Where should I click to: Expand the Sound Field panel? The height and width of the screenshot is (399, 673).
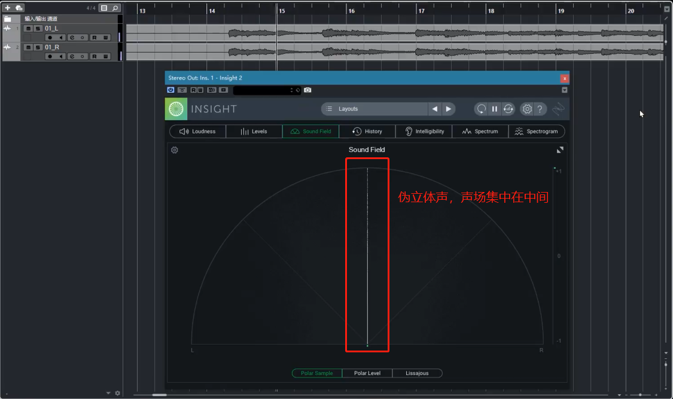(560, 150)
